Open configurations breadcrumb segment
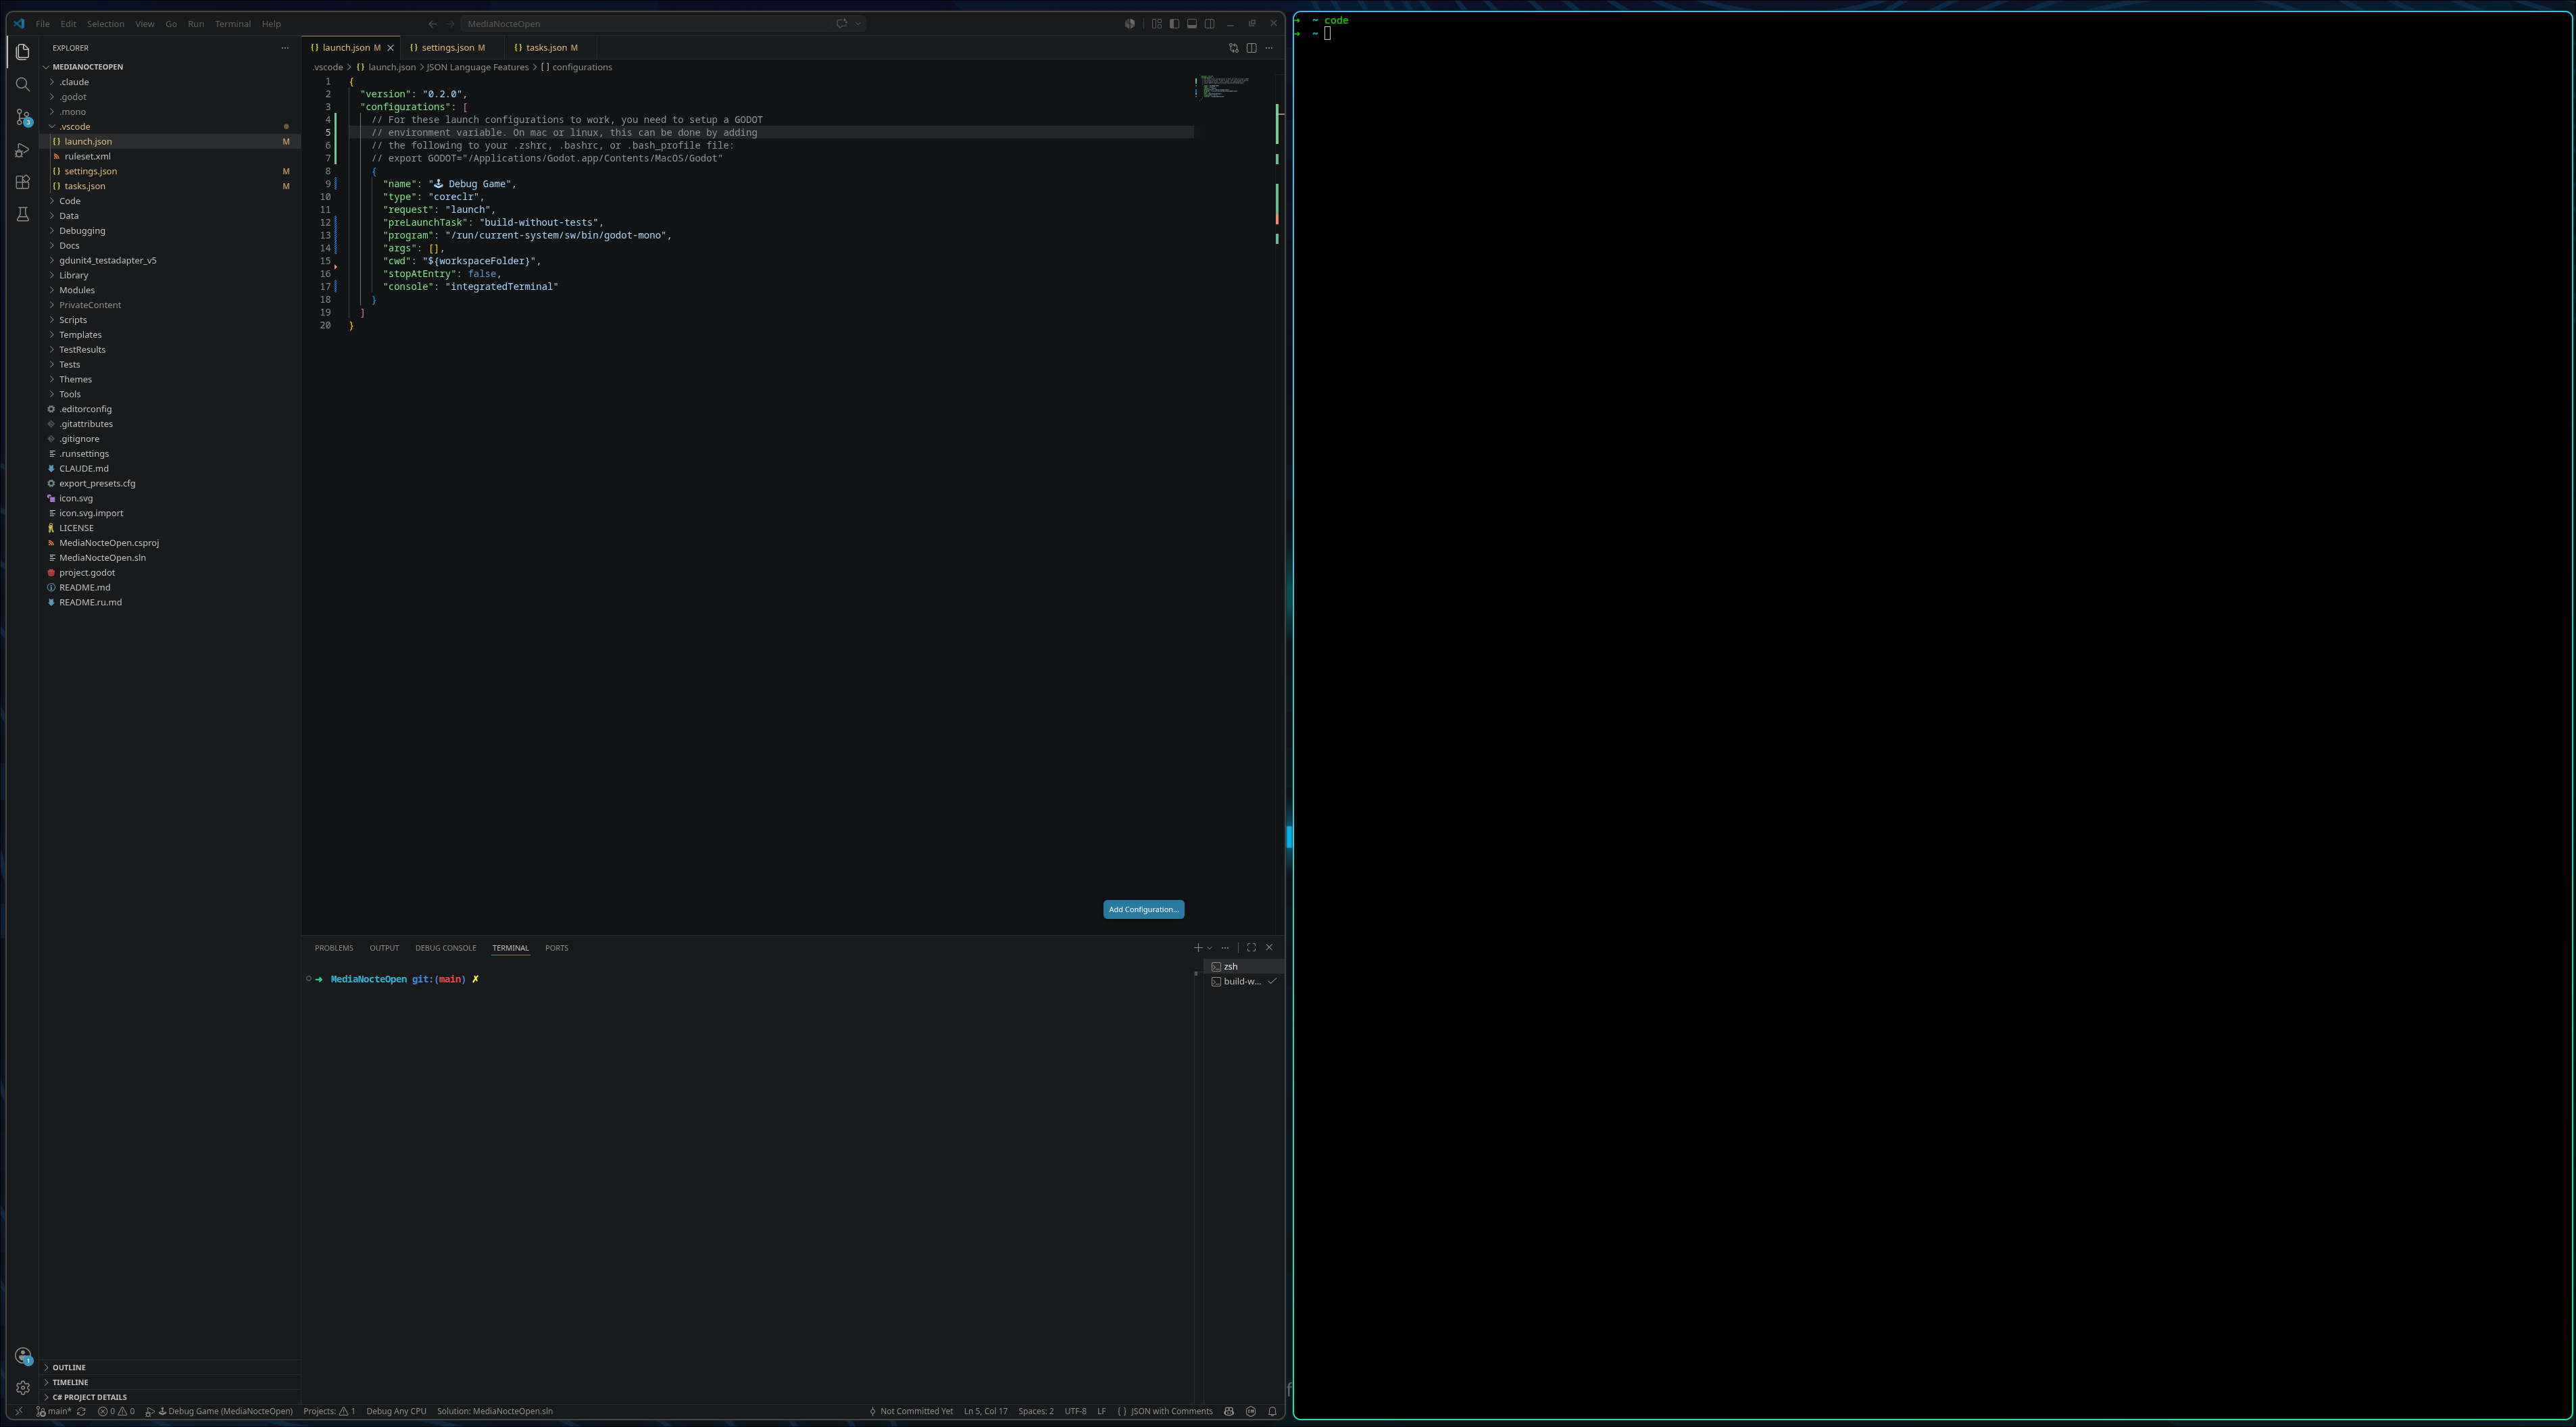 (576, 68)
